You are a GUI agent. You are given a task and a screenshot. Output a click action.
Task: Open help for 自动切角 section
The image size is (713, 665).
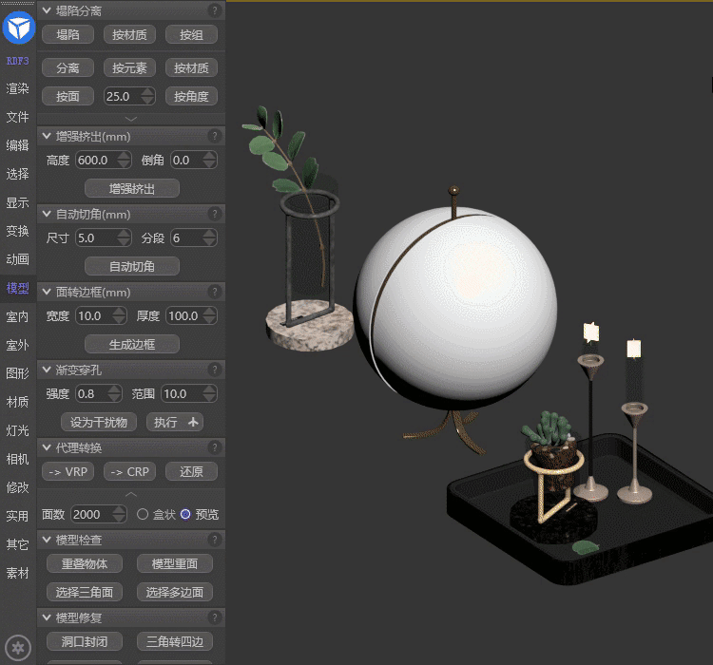click(x=214, y=214)
